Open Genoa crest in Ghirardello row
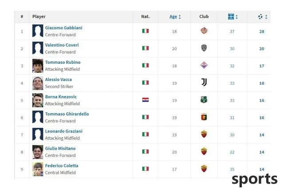Image resolution: width=284 pixels, height=193 pixels. click(204, 117)
